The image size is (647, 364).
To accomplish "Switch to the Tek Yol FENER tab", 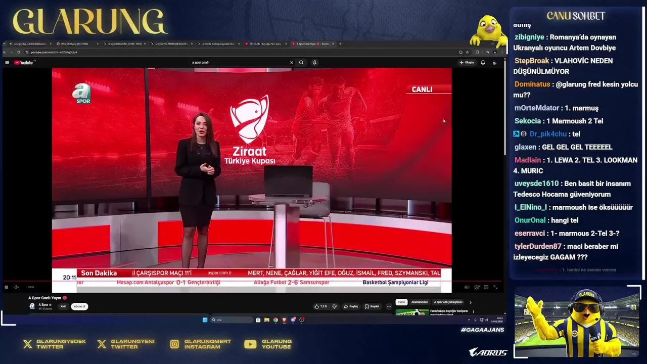I will pos(172,44).
